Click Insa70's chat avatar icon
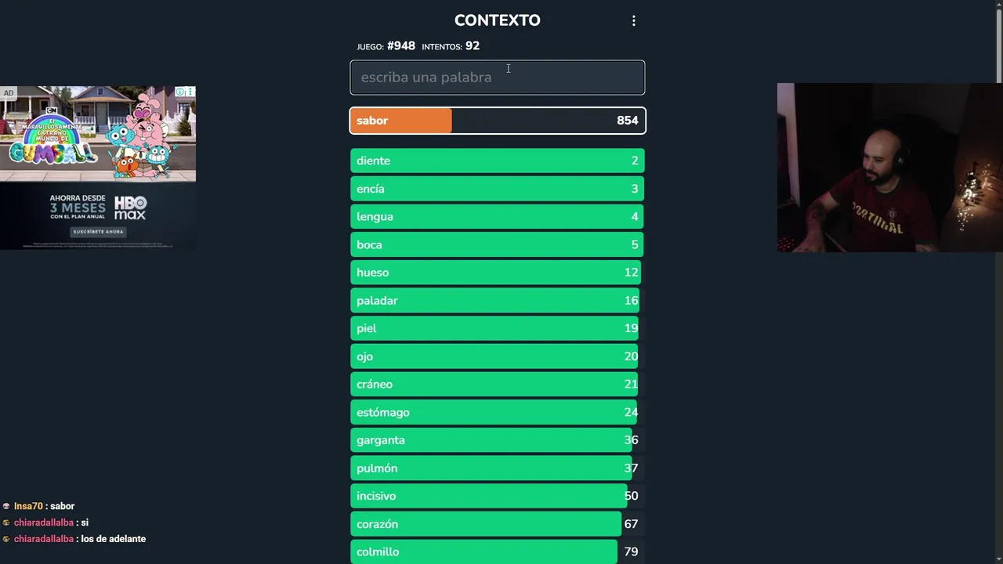Screen dimensions: 1003x564 pos(6,507)
